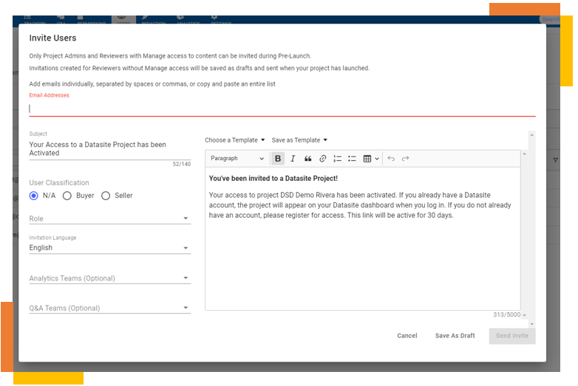Click the Email Addresses input field
578x386 pixels.
coord(281,108)
